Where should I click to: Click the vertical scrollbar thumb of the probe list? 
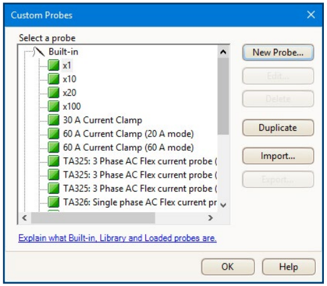[223, 96]
